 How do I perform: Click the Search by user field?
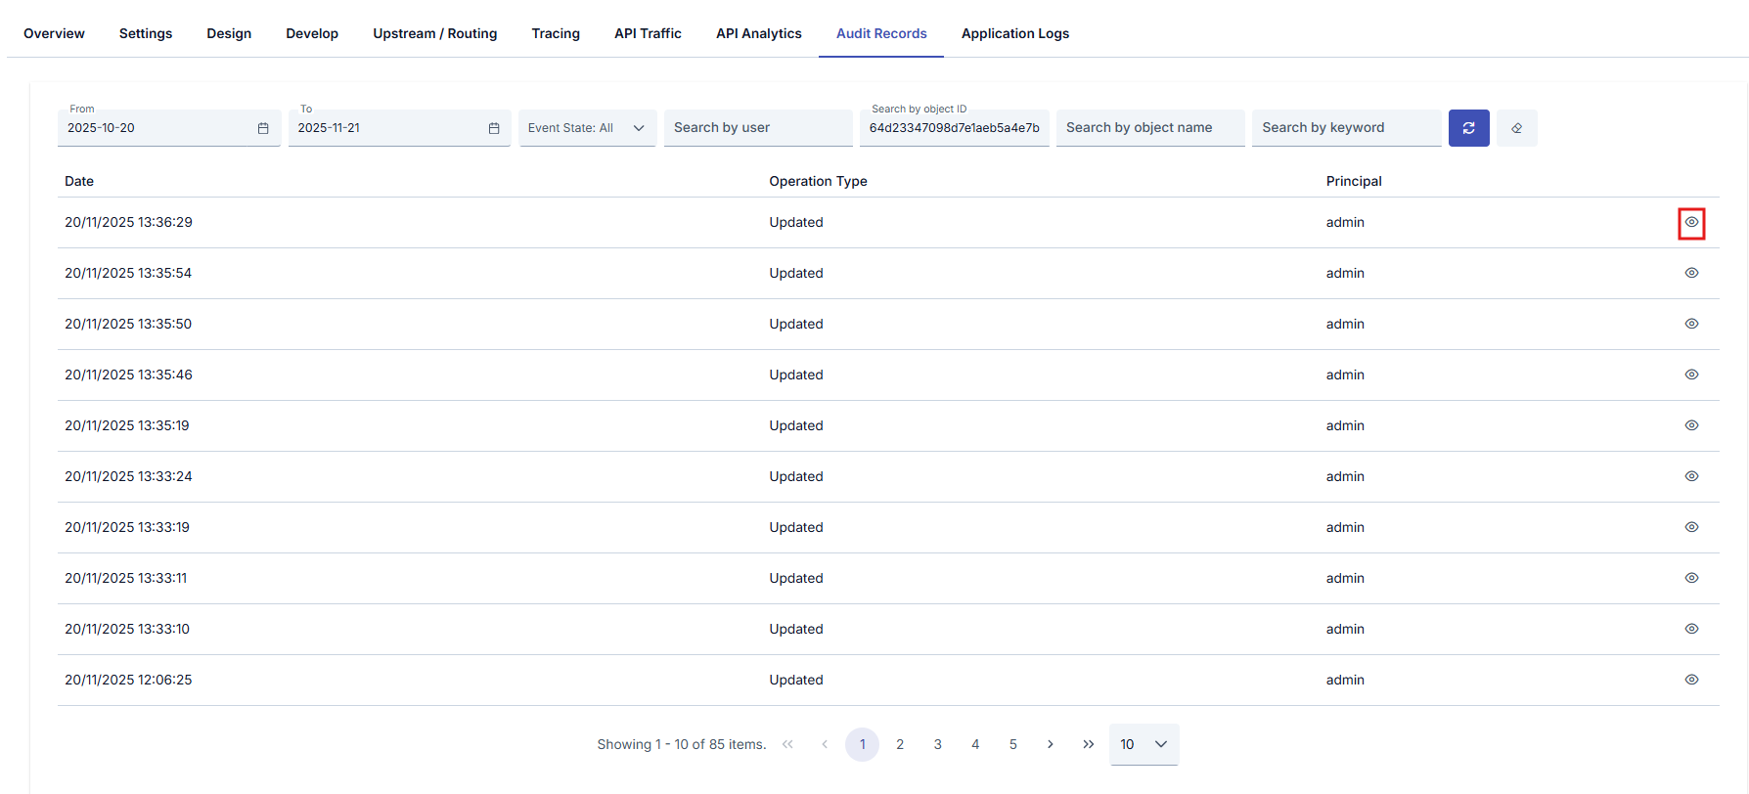point(757,128)
